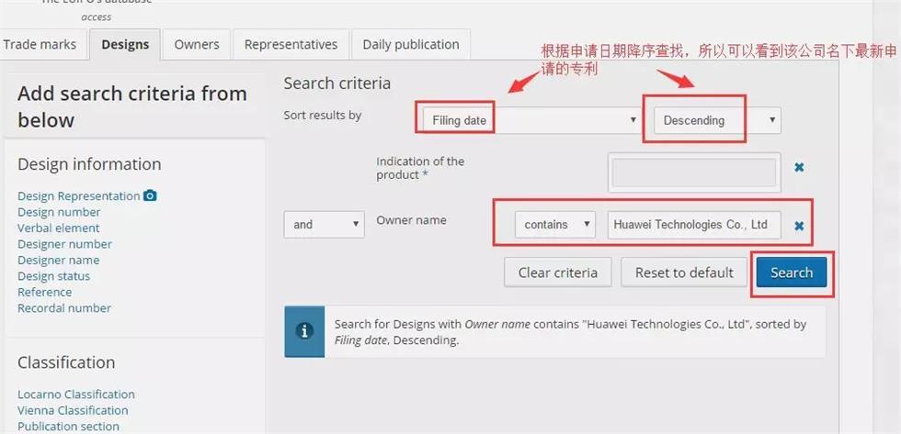Open the 'and' operator dropdown

pos(324,225)
